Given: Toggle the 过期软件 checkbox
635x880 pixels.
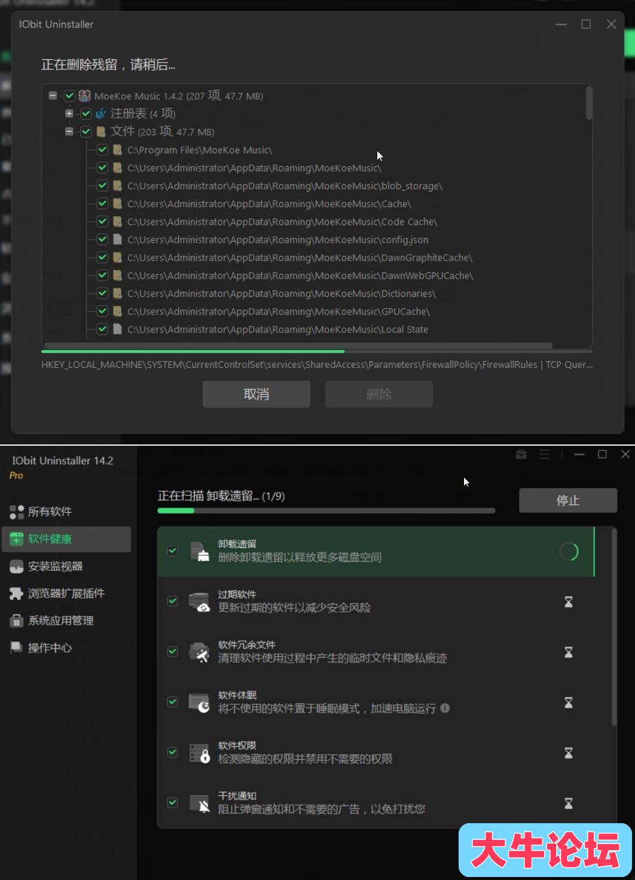Looking at the screenshot, I should (173, 601).
